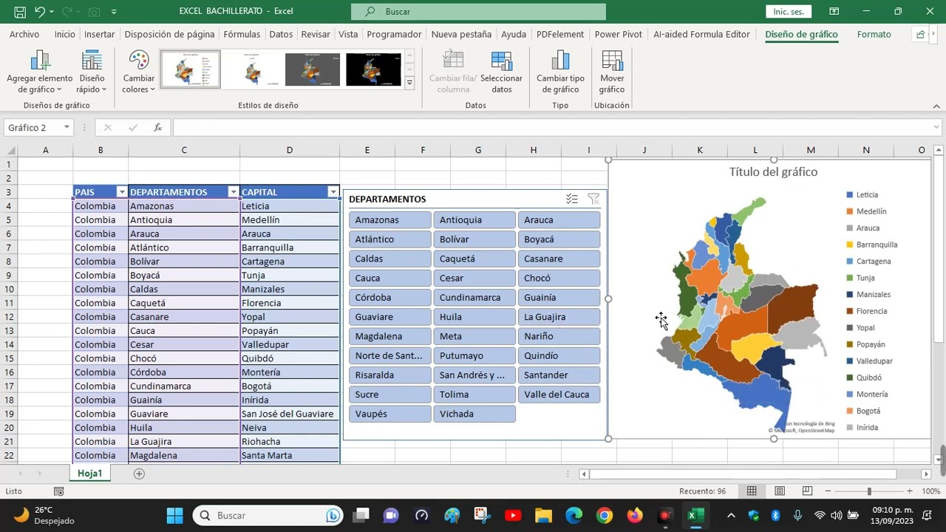This screenshot has height=532, width=946.
Task: Switch to the Formato tab
Action: [874, 34]
